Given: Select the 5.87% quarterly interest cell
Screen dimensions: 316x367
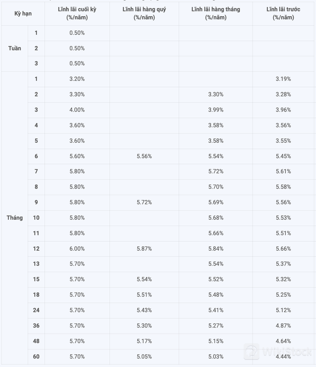Looking at the screenshot, I should (x=144, y=249).
